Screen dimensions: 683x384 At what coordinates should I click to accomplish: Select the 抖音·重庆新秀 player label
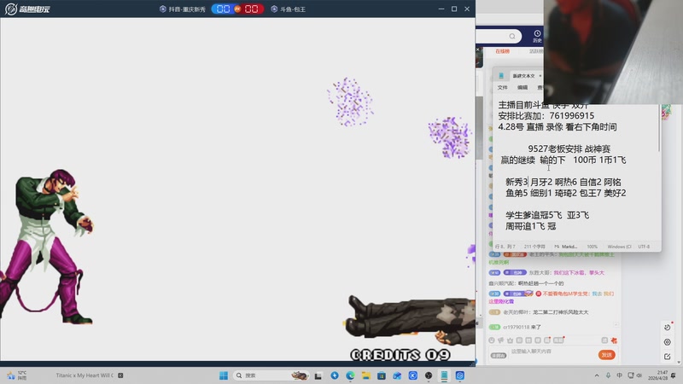[183, 9]
